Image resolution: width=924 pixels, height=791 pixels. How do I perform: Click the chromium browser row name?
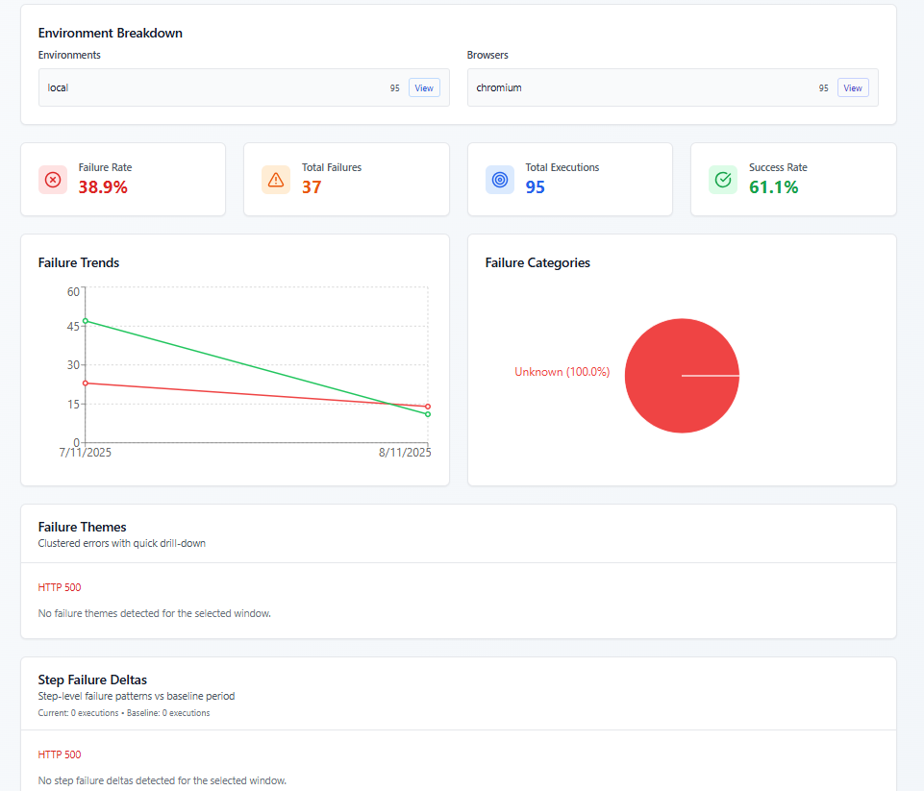click(x=499, y=87)
